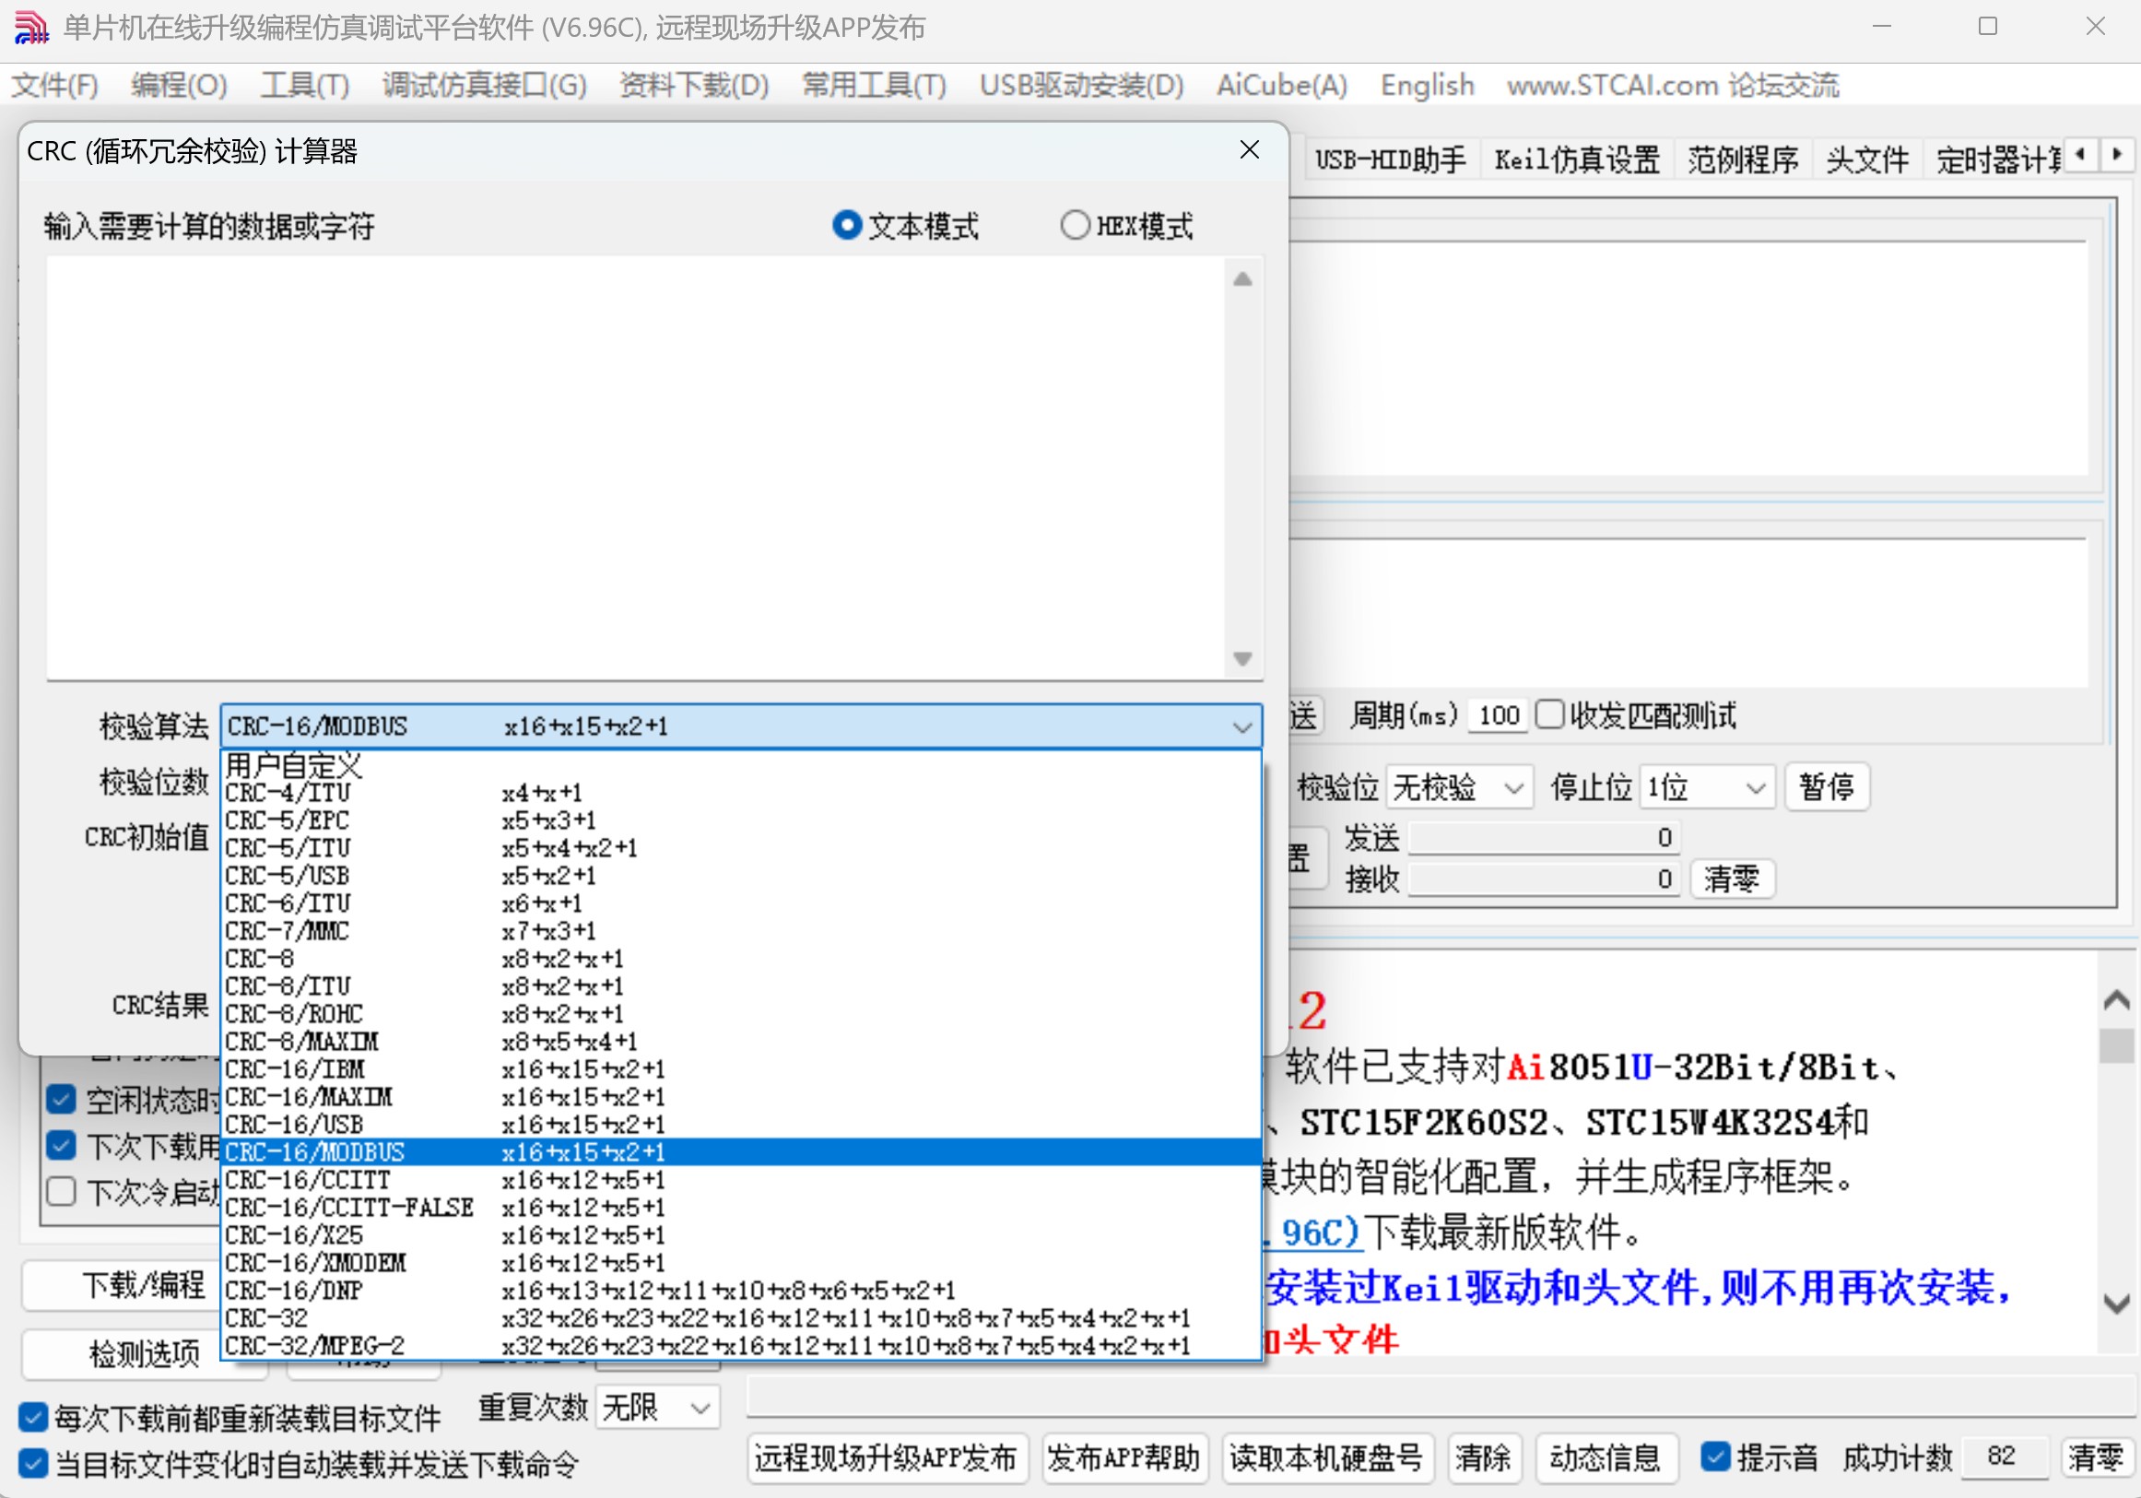This screenshot has width=2141, height=1498.
Task: Select 文本模式 radio button
Action: pyautogui.click(x=846, y=225)
